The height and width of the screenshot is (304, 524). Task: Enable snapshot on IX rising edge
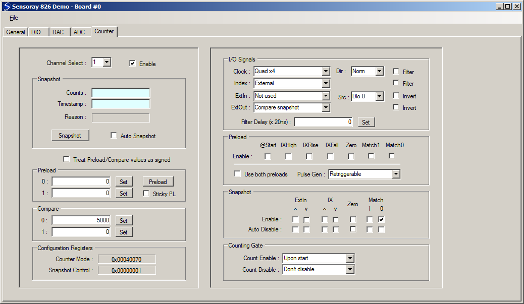325,220
